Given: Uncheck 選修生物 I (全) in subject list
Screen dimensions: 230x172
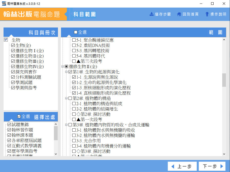Looking at the screenshot, I should 13,51.
